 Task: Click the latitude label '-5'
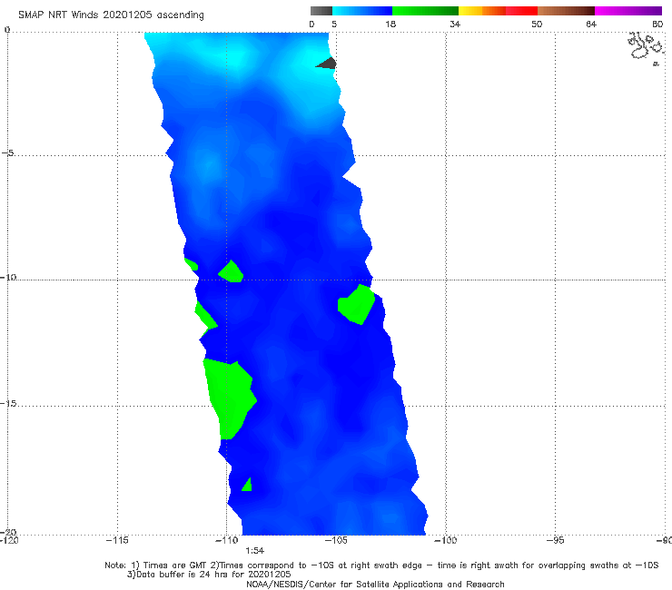point(8,152)
